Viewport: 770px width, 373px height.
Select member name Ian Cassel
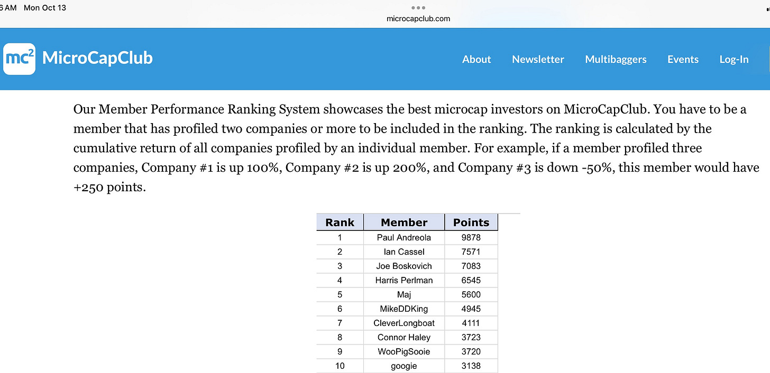tap(404, 251)
